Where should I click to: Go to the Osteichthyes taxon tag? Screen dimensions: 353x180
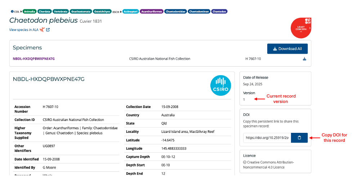tap(102, 12)
